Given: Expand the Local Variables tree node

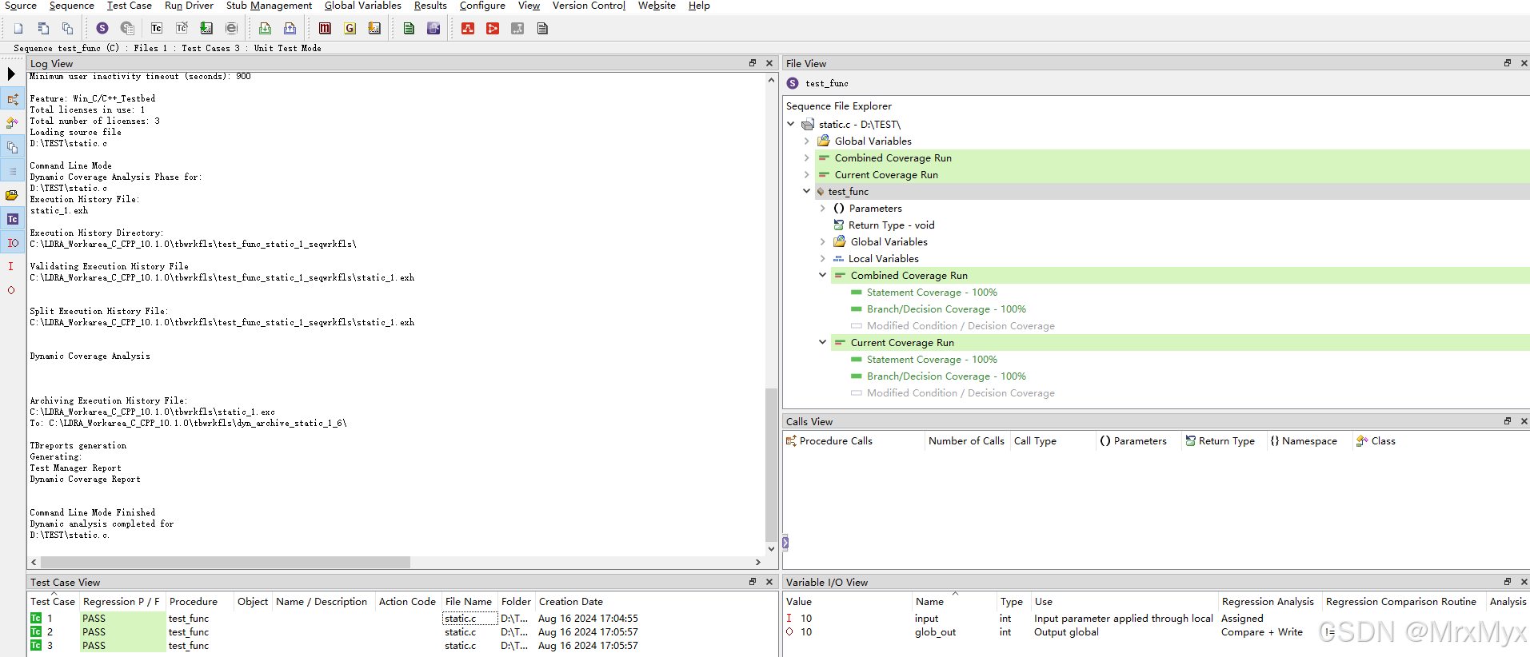Looking at the screenshot, I should click(x=822, y=259).
